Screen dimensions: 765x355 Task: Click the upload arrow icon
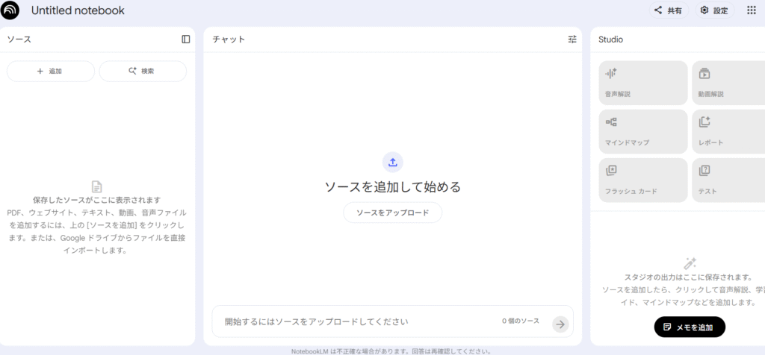pyautogui.click(x=392, y=163)
